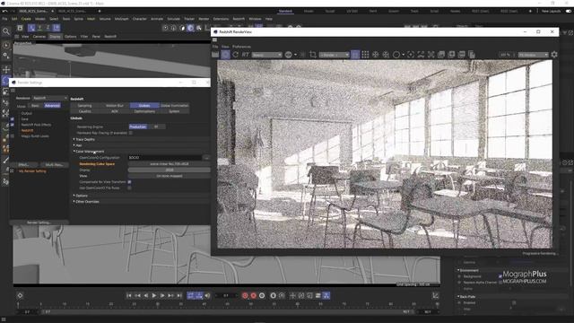Image resolution: width=574 pixels, height=323 pixels.
Task: Open RenderView settings gear icon
Action: (x=554, y=55)
